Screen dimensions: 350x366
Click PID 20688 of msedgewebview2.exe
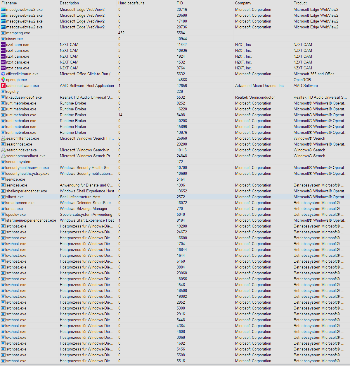tap(182, 15)
